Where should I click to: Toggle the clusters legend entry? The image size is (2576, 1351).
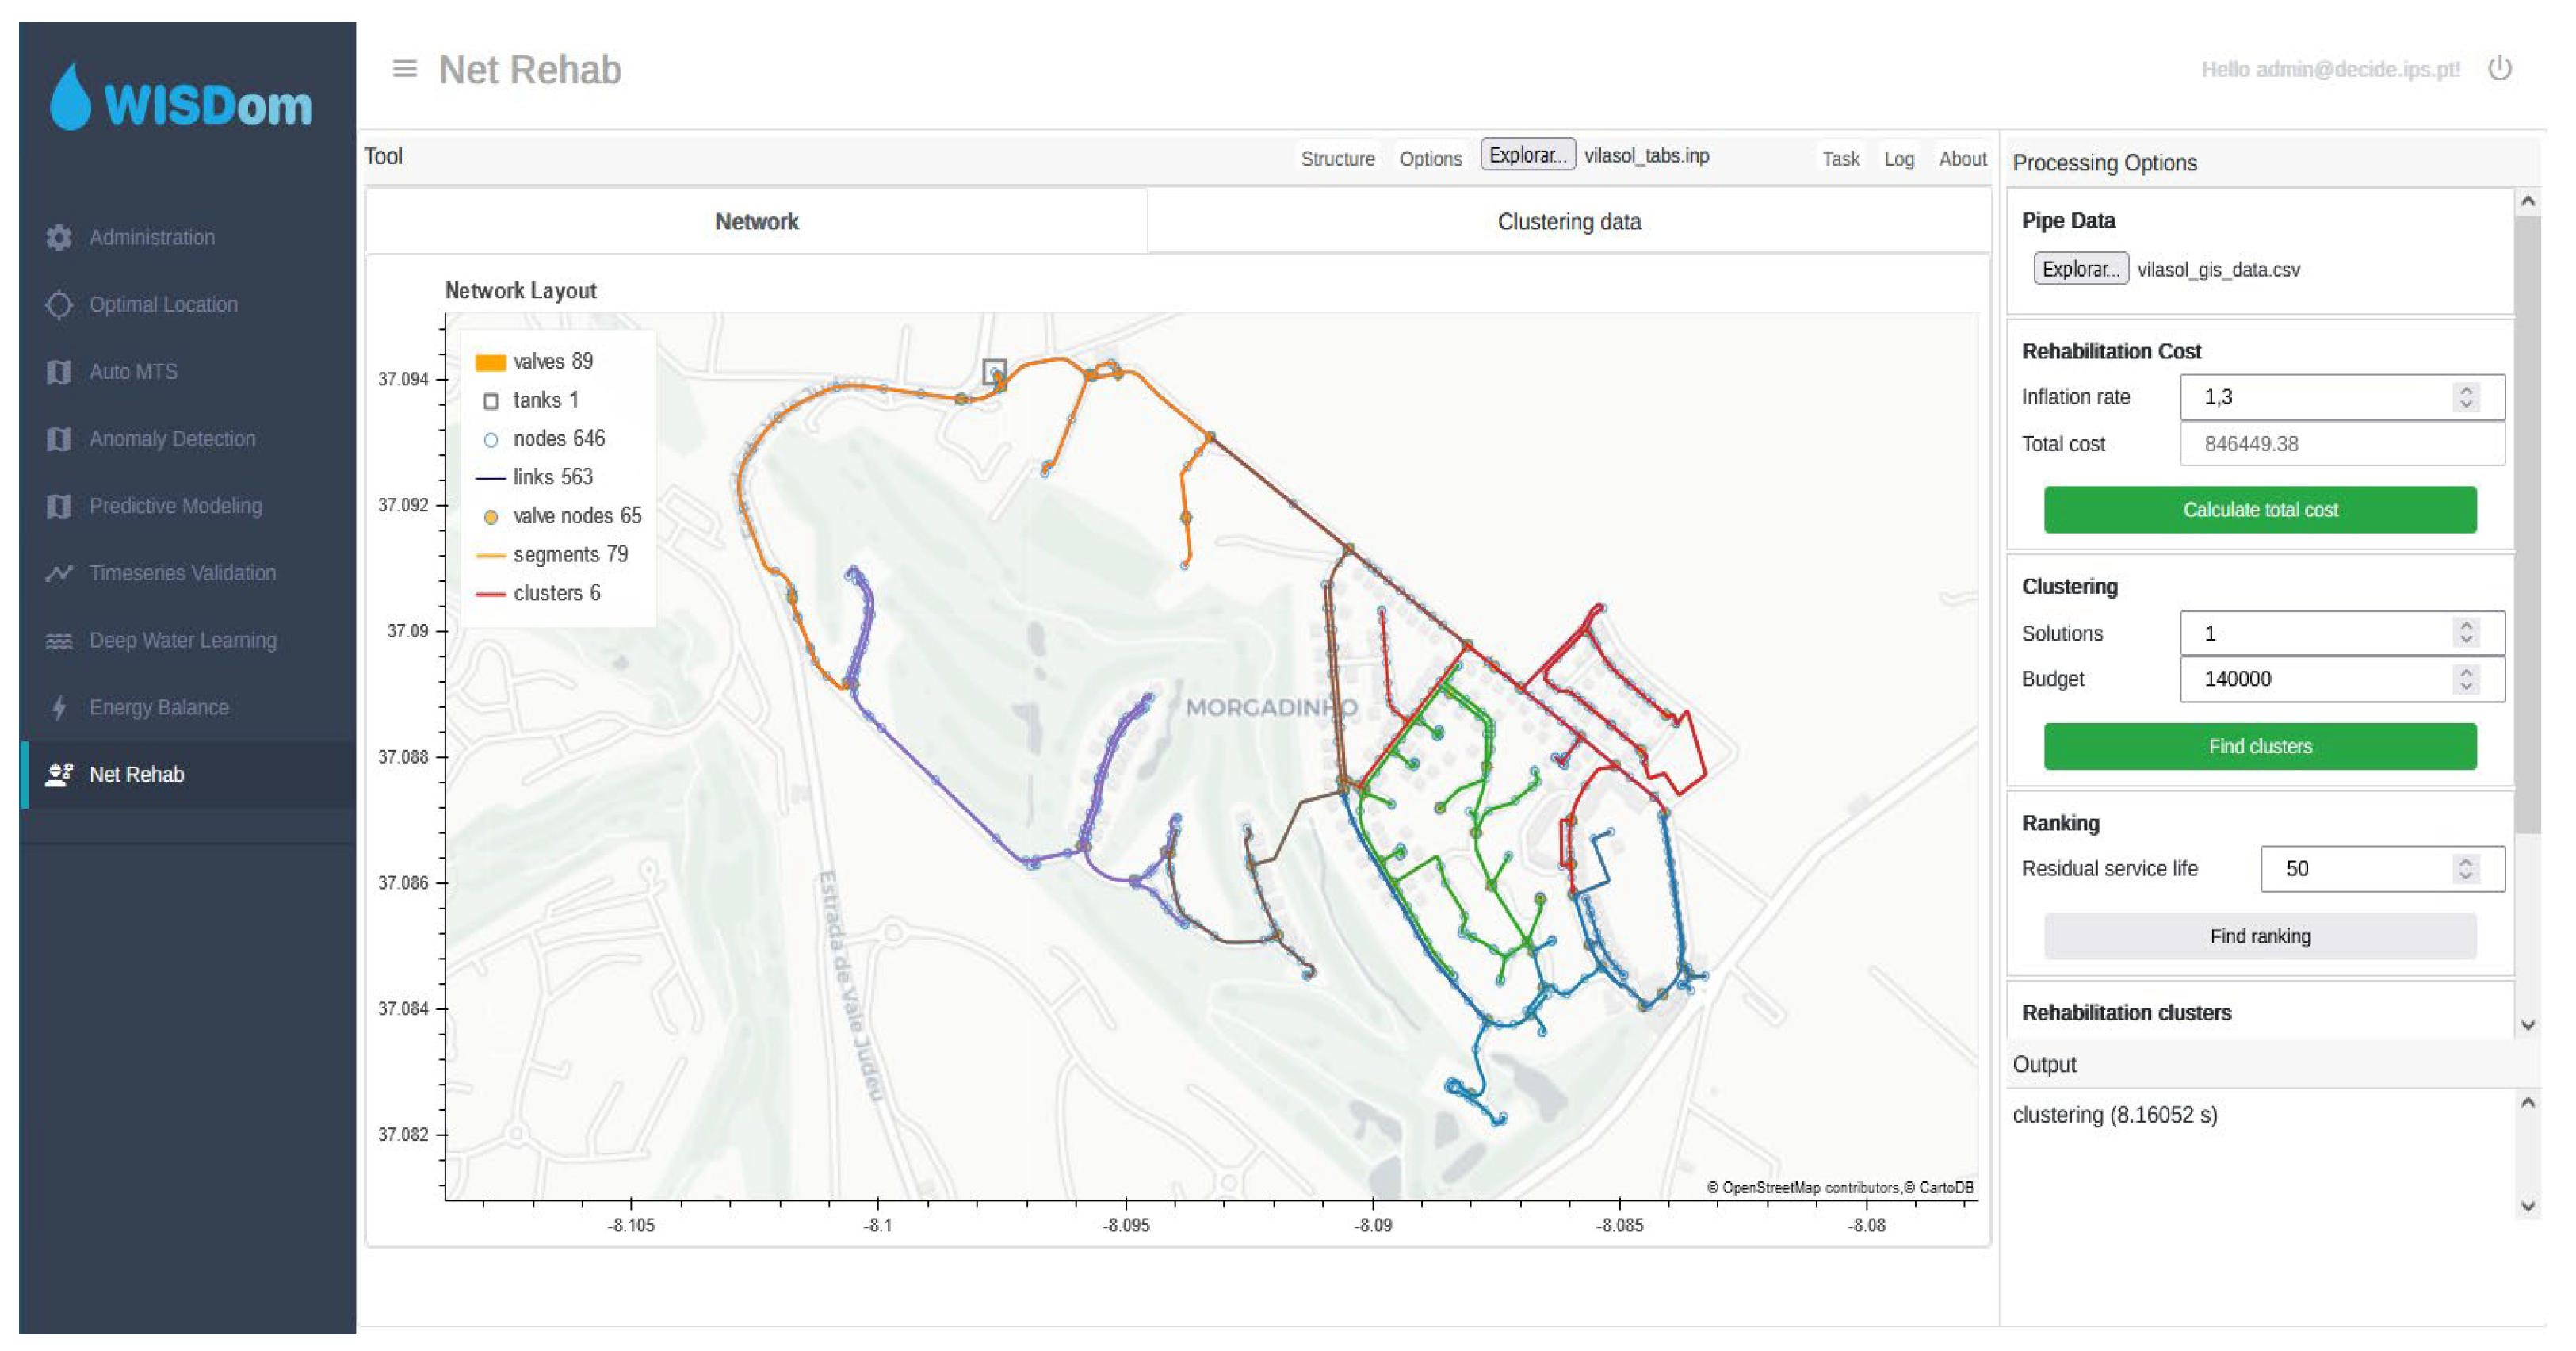(538, 593)
